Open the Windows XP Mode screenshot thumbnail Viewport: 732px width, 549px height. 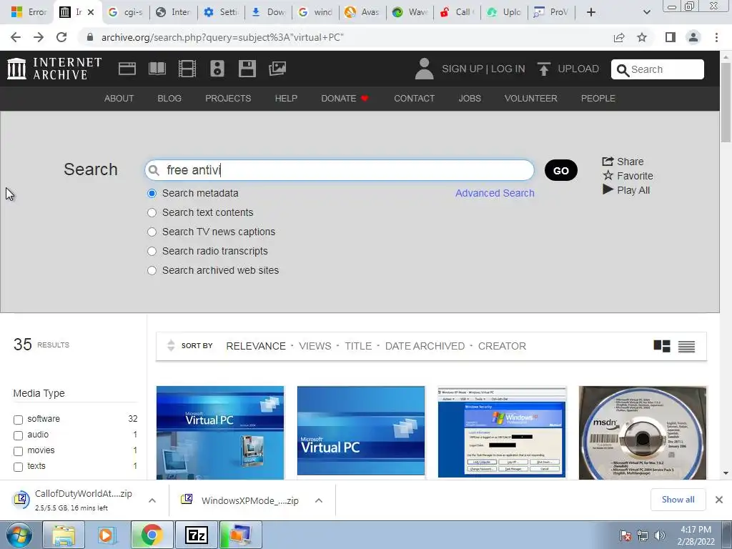[502, 432]
